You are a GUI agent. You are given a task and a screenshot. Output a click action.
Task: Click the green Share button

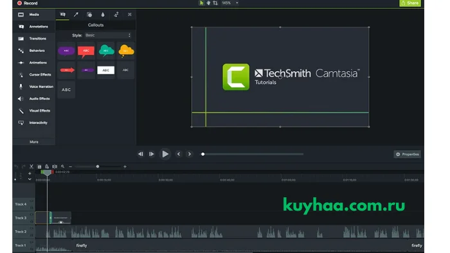410,3
